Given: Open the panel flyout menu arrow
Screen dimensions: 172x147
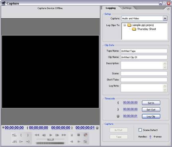Looking at the screenshot, I should 168,9.
